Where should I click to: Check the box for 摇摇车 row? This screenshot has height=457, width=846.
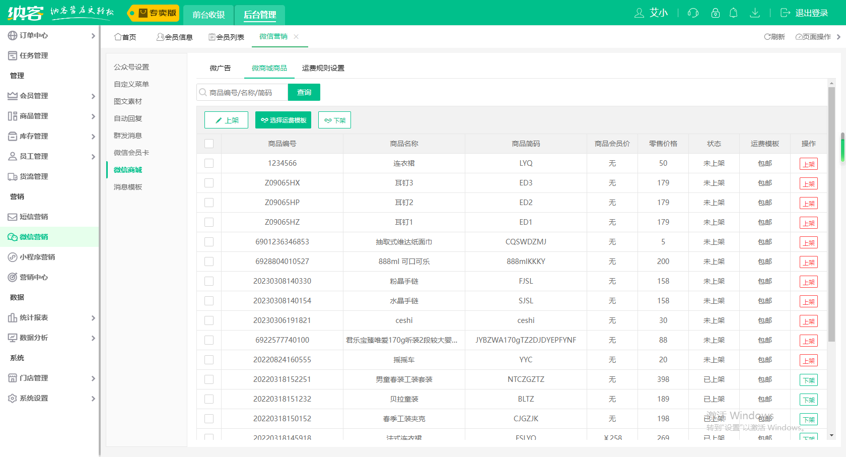click(x=209, y=360)
